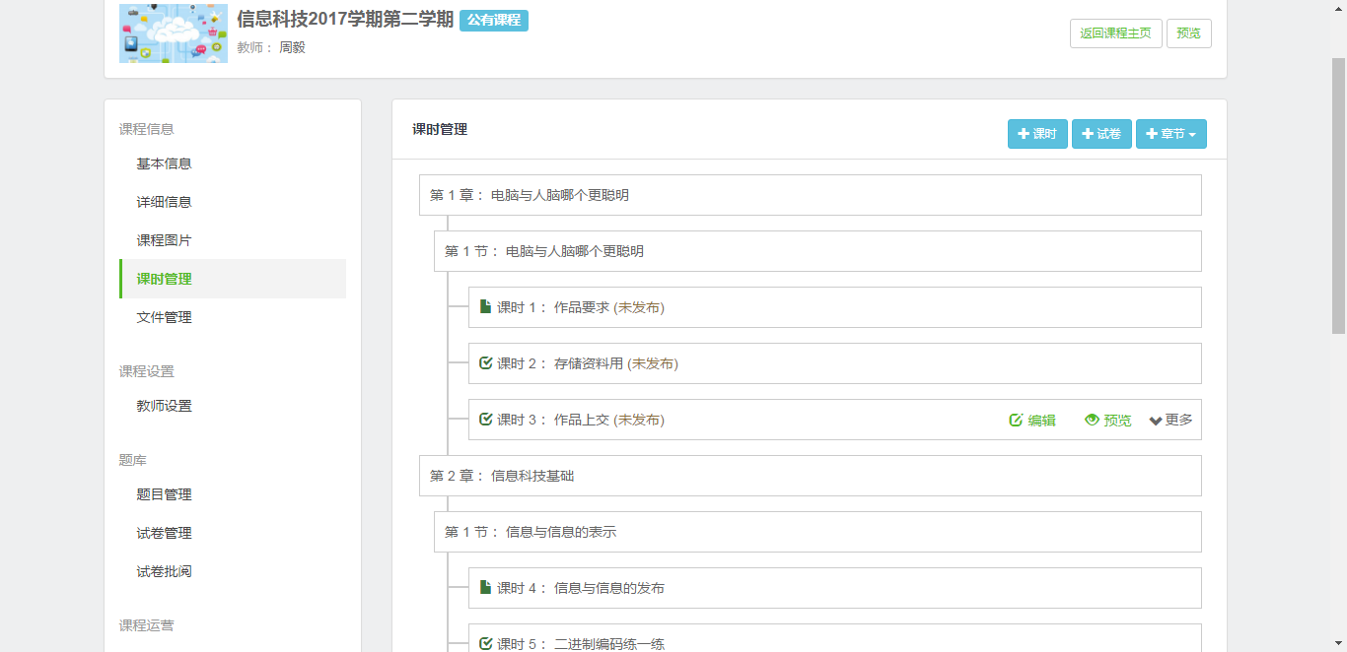Click the pencil edit icon for 课时 3
Screen dimensions: 1347x652
point(1016,421)
